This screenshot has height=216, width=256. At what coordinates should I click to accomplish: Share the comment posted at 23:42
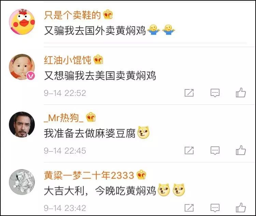tap(189, 208)
